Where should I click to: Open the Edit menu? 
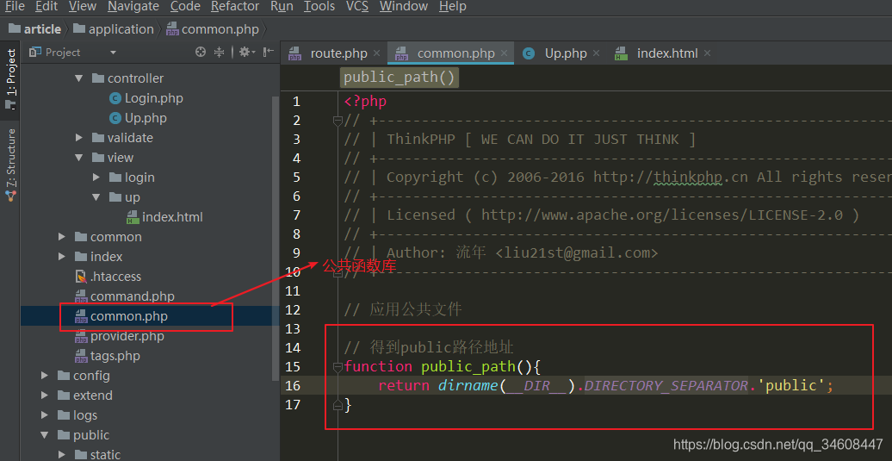coord(46,7)
